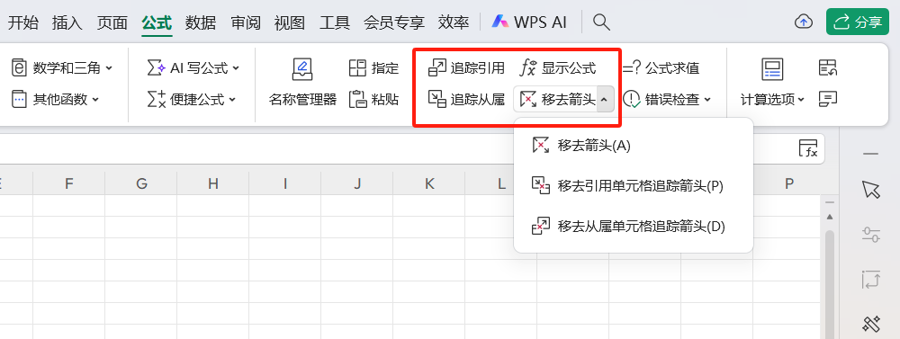Expand the 其他函数 dropdown
Screen dimensions: 900x339
point(55,99)
